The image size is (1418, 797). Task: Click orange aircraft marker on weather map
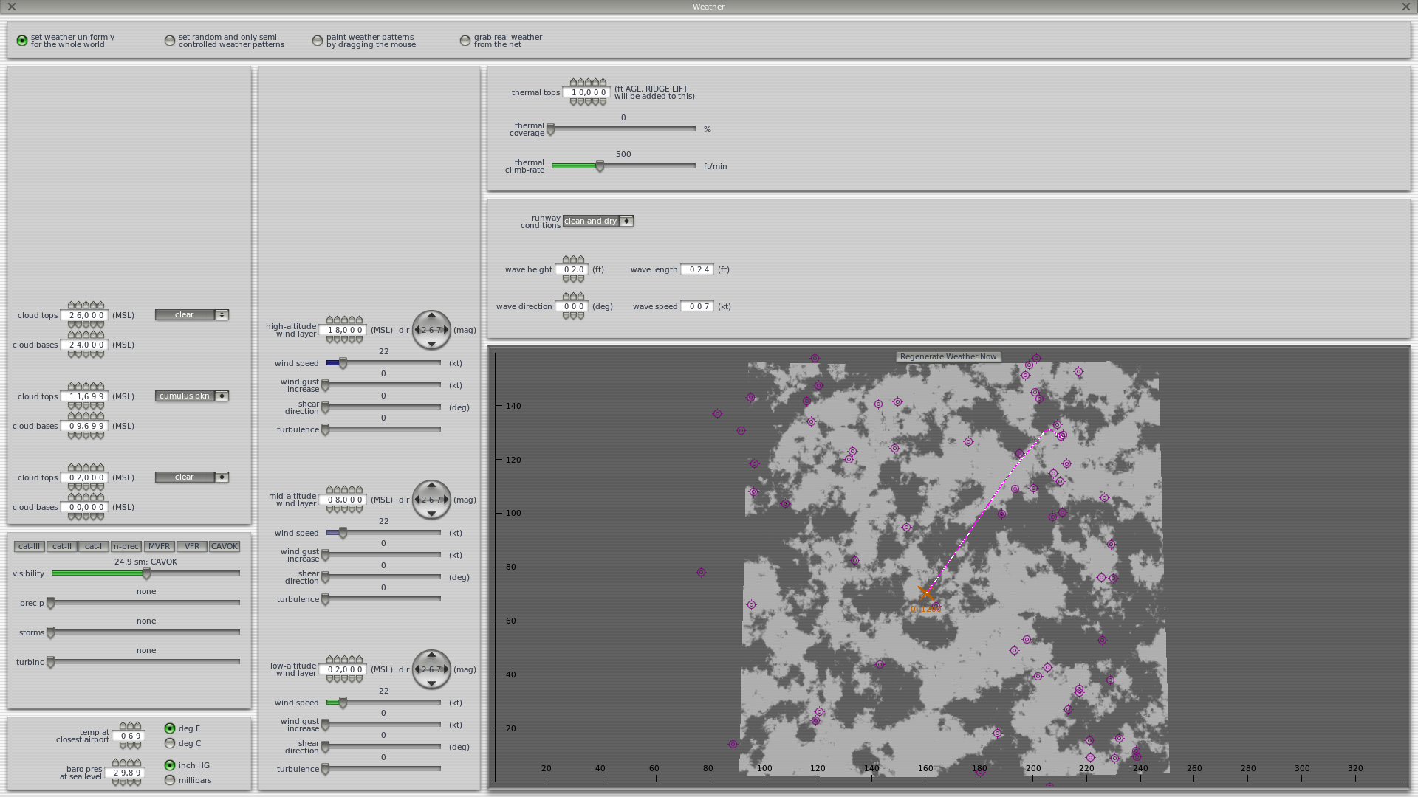(x=925, y=593)
